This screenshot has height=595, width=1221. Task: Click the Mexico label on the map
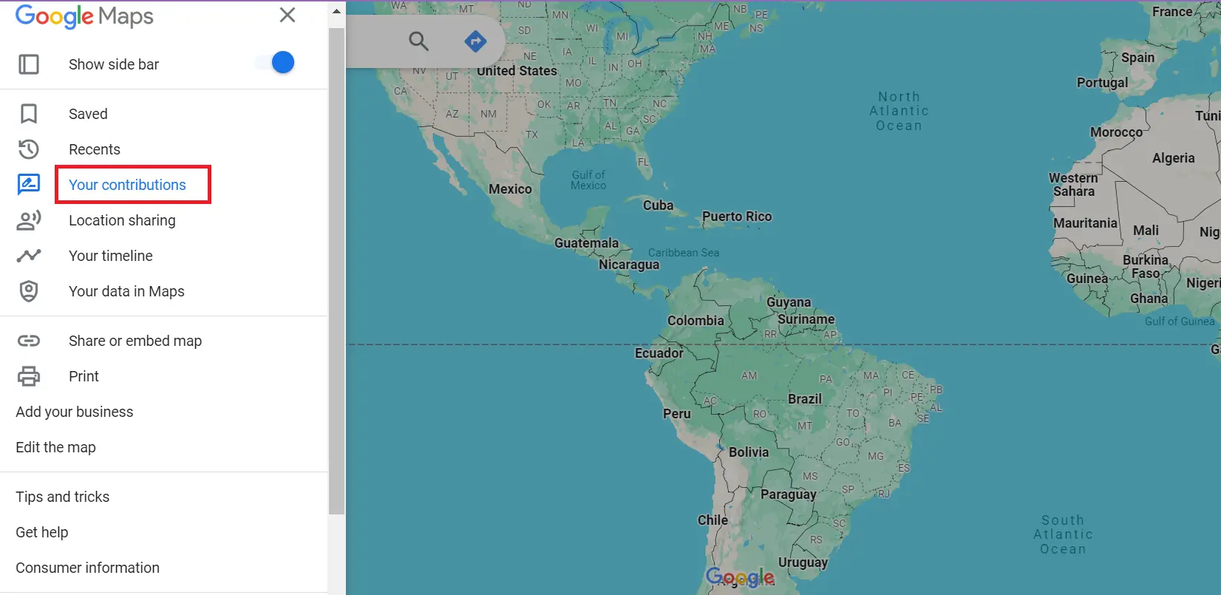(510, 189)
